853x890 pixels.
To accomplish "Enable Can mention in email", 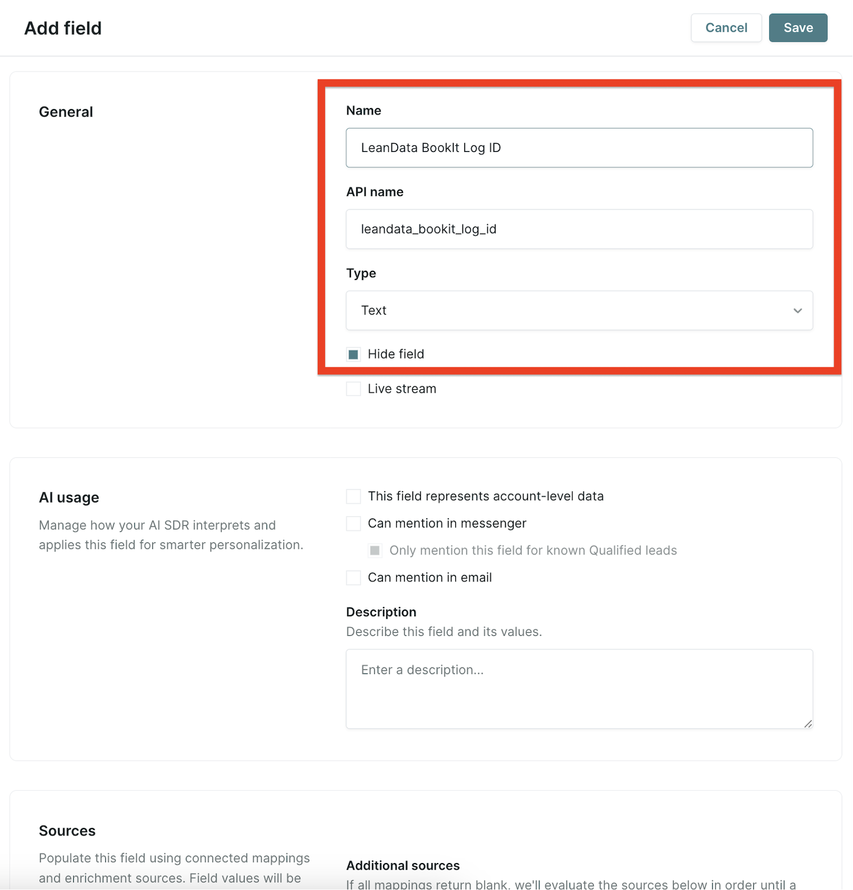I will coord(353,577).
